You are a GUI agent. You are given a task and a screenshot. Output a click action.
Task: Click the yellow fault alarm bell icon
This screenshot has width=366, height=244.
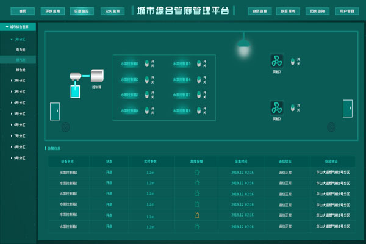click(197, 216)
